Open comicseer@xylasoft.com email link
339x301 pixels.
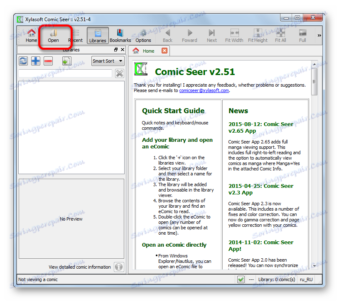pos(204,91)
